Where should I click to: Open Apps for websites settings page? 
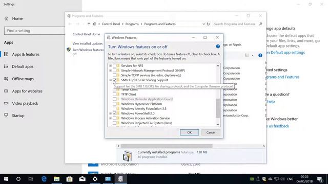[27, 91]
